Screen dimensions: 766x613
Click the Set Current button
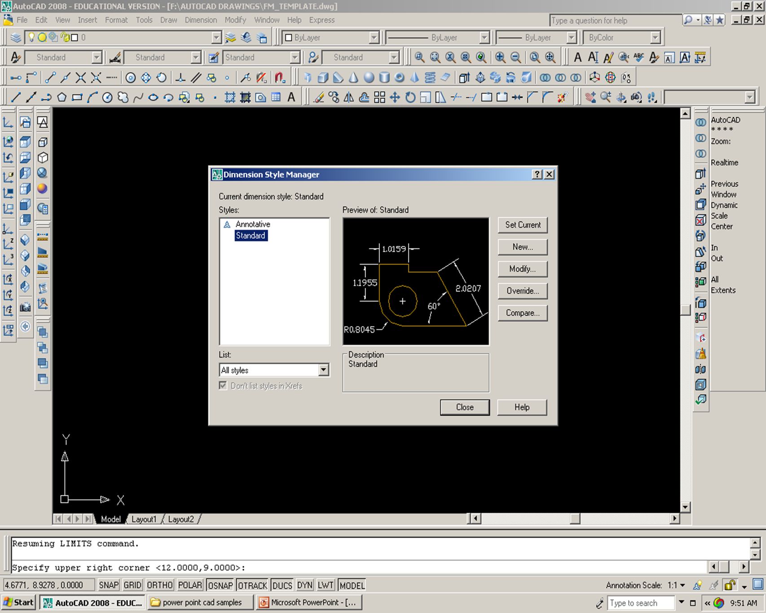(x=523, y=225)
